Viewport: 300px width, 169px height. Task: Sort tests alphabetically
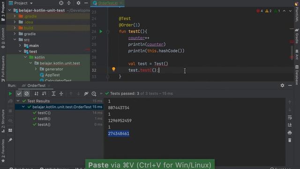click(36, 93)
